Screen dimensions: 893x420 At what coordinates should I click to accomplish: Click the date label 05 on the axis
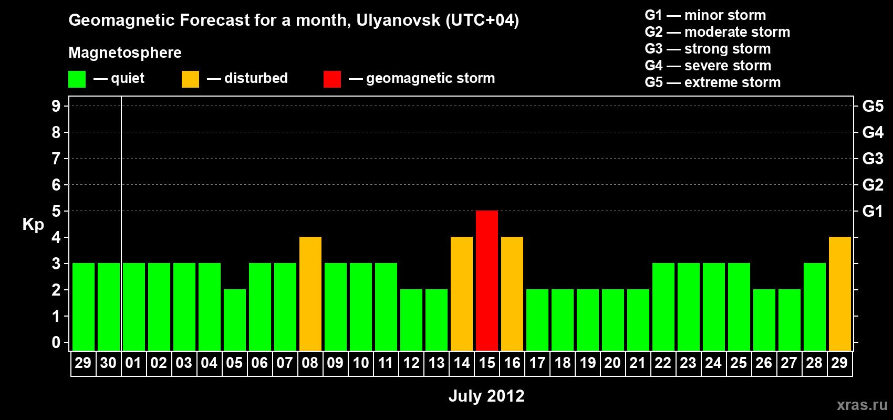[234, 363]
